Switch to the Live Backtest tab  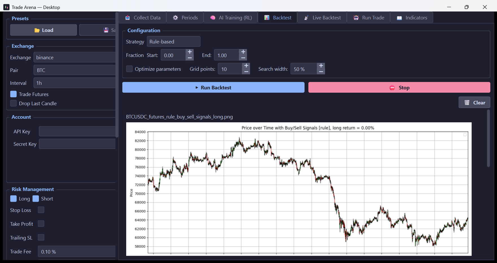click(x=322, y=18)
